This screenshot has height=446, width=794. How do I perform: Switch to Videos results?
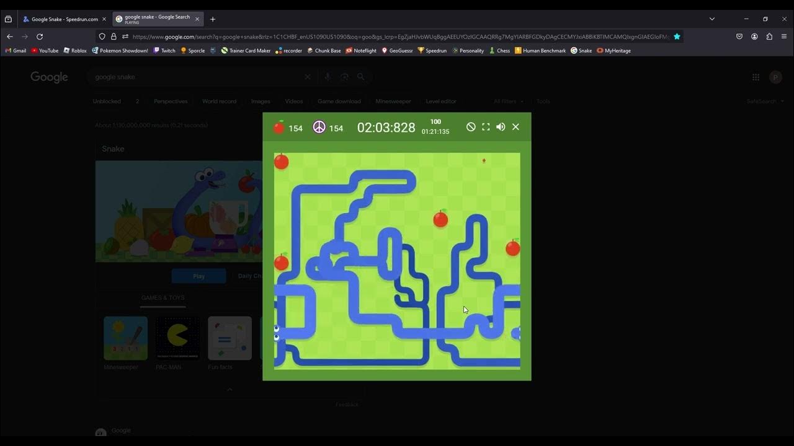294,101
